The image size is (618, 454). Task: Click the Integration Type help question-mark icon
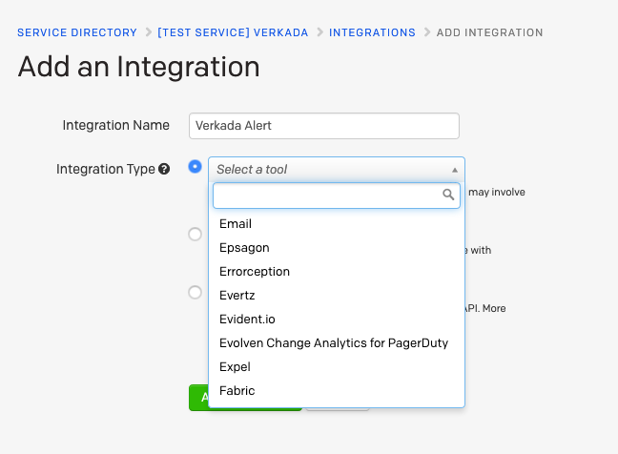(x=164, y=169)
